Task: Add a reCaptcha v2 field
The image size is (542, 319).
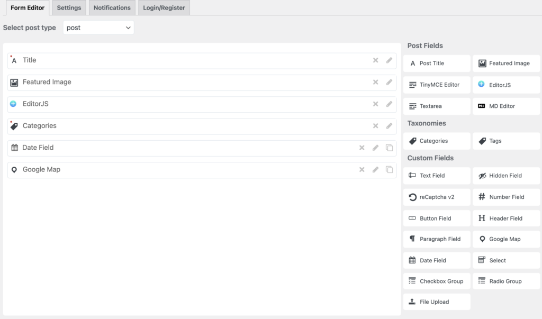Action: 437,197
